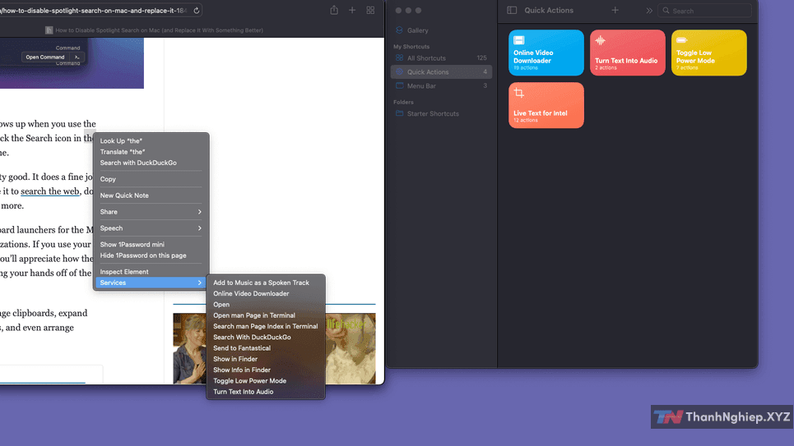Image resolution: width=794 pixels, height=446 pixels.
Task: Add a new shortcut with plus button
Action: 615,11
